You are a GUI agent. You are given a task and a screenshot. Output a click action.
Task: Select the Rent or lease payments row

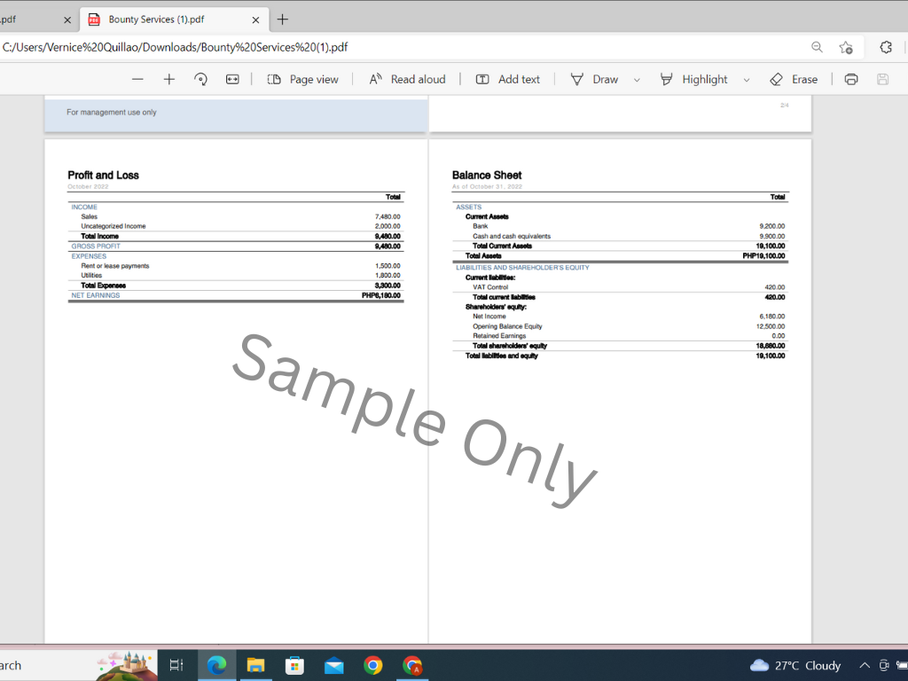pyautogui.click(x=236, y=266)
